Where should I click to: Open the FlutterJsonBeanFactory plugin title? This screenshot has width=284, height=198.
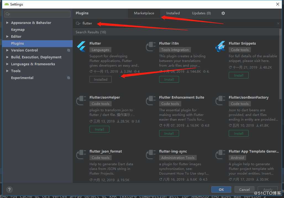pos(249,97)
